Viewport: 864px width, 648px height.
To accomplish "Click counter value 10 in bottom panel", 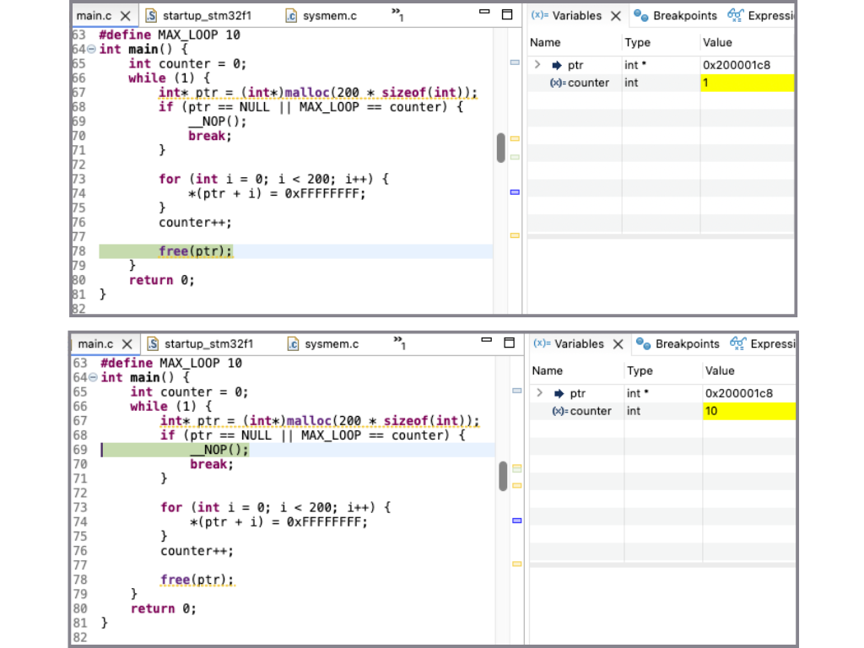I will click(x=749, y=411).
